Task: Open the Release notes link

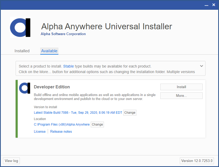Action: (61, 131)
